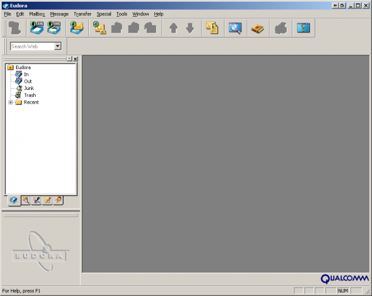Switch to the Mailboxes tab in the sidebar
Image resolution: width=372 pixels, height=296 pixels.
[x=14, y=200]
